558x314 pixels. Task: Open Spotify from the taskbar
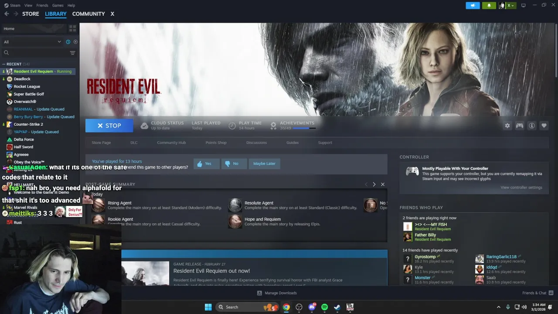(x=324, y=307)
